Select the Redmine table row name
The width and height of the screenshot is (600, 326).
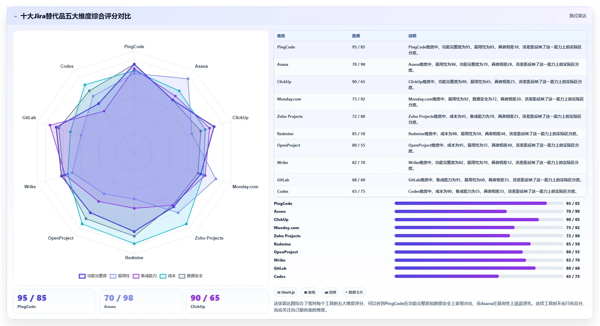point(285,134)
